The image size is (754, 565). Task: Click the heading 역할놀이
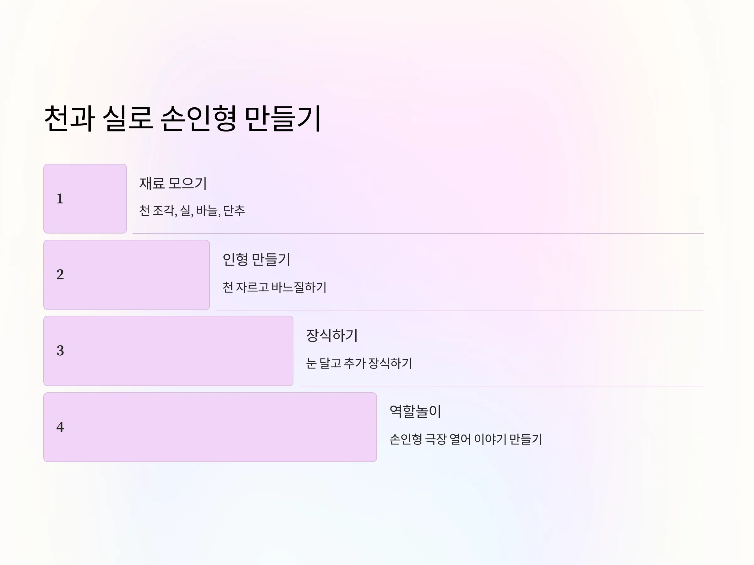click(415, 412)
